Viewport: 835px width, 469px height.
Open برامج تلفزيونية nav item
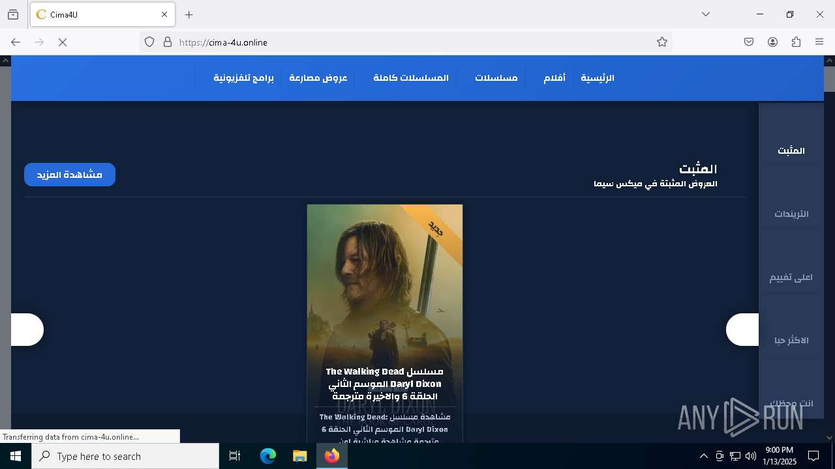244,78
